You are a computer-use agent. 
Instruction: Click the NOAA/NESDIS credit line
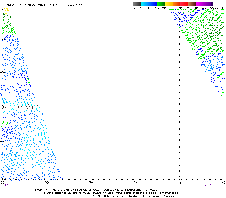click(132, 196)
